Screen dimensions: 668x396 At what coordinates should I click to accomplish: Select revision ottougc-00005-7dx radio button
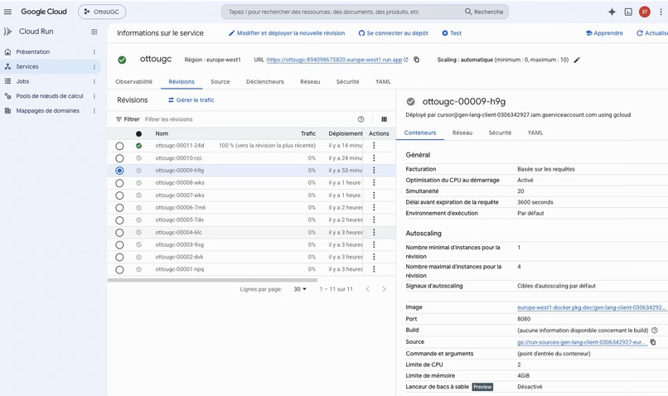coord(119,220)
